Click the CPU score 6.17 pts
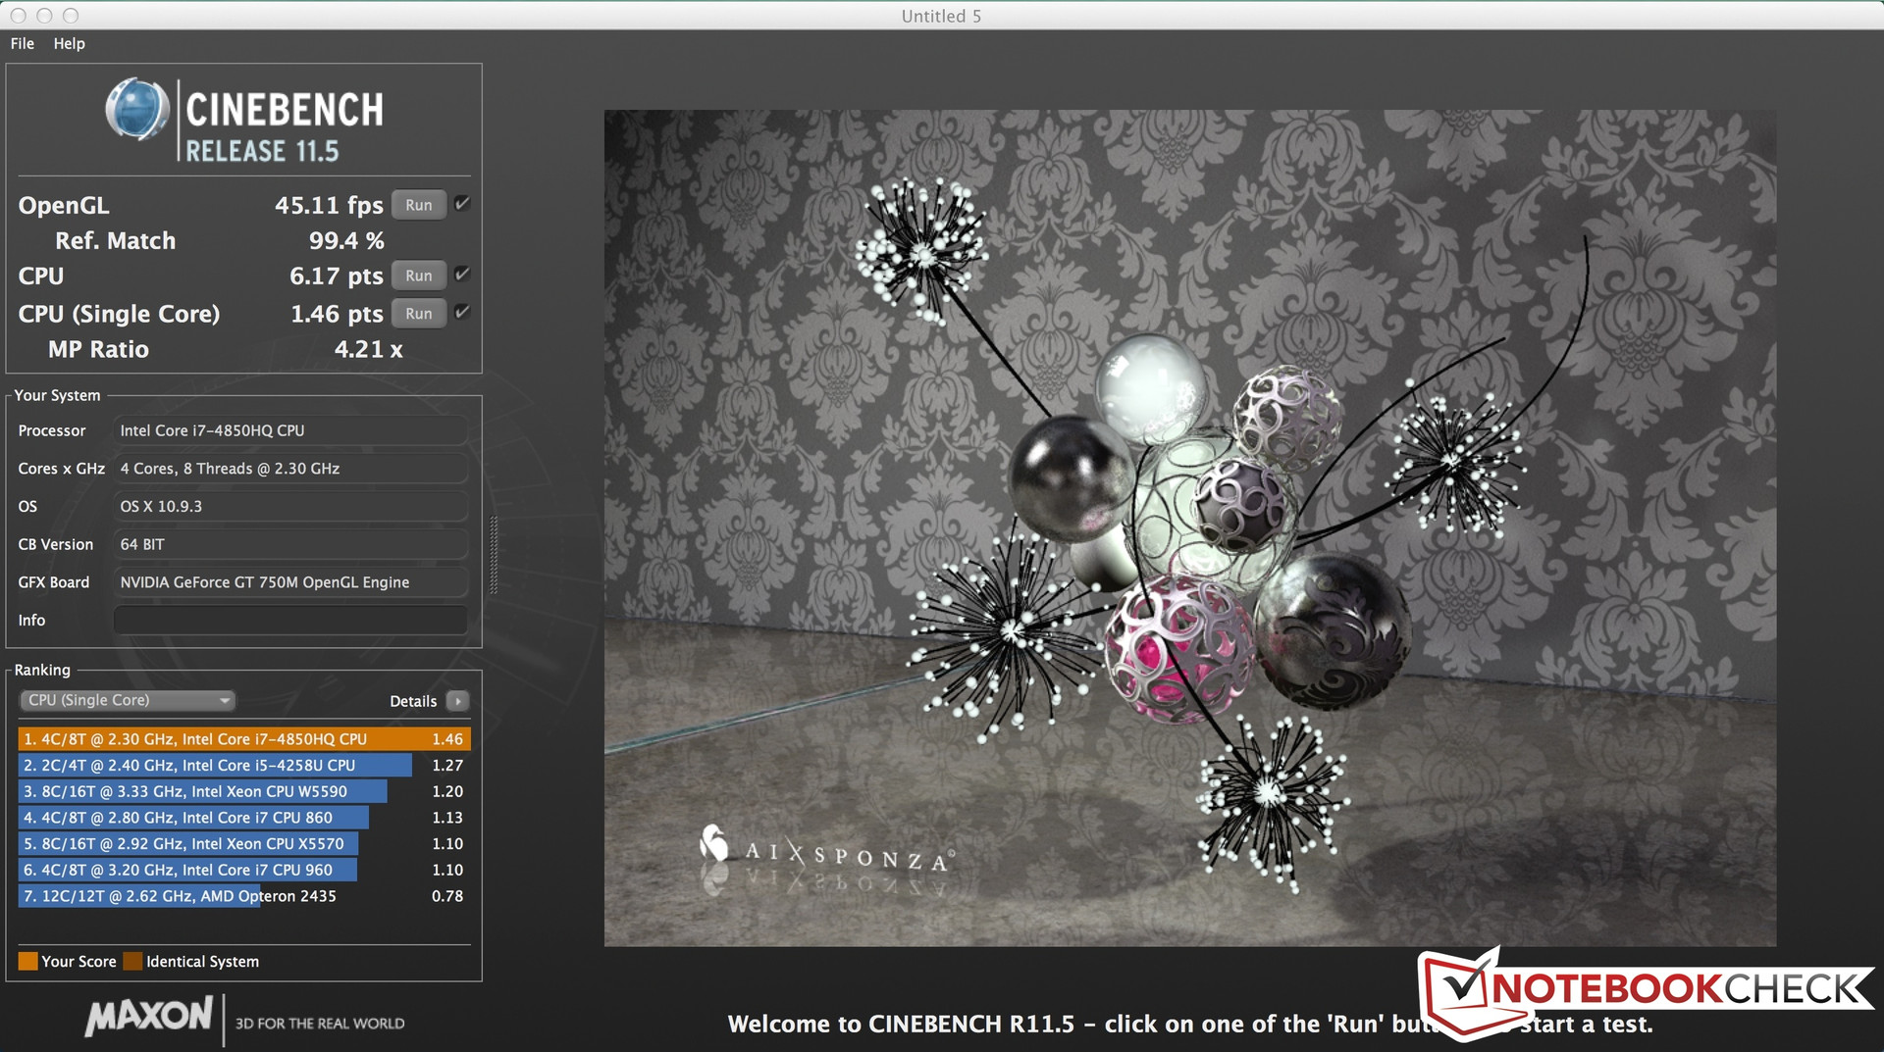 [337, 276]
